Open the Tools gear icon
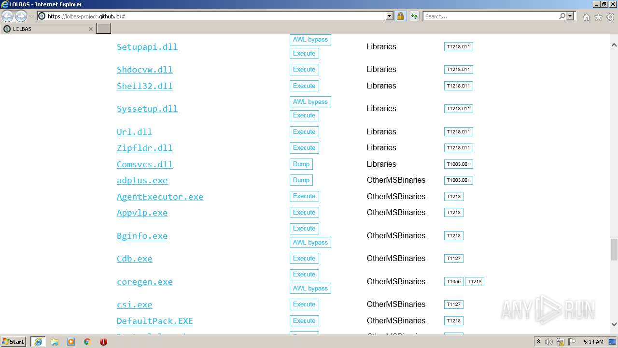618x348 pixels. 610,17
